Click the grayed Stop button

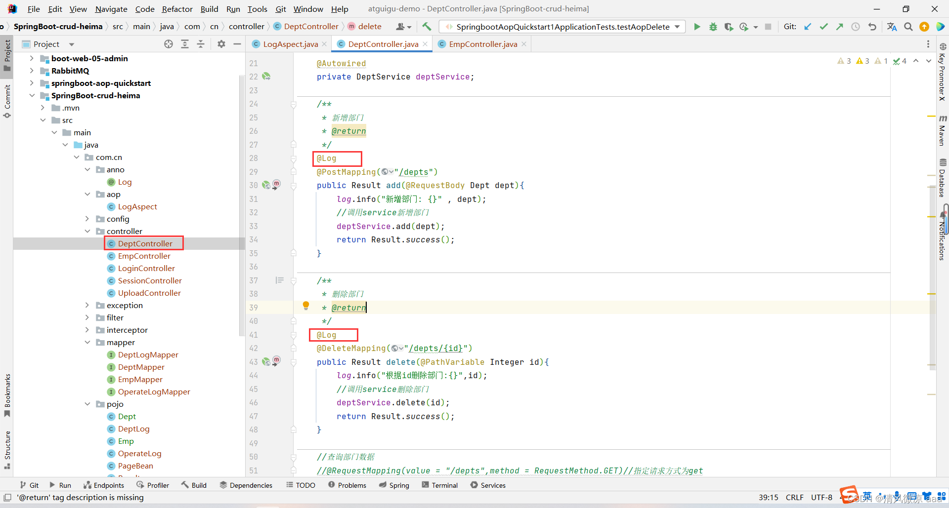click(768, 27)
